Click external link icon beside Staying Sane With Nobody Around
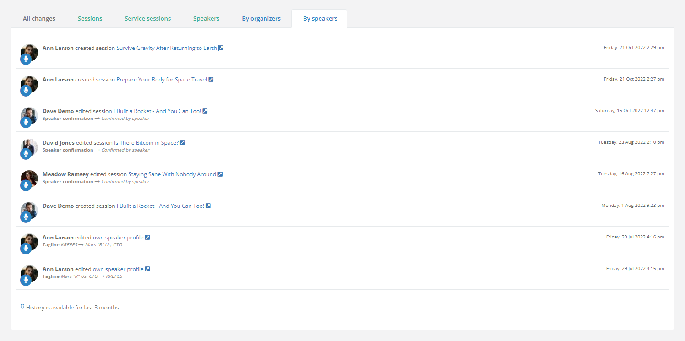 click(x=220, y=174)
